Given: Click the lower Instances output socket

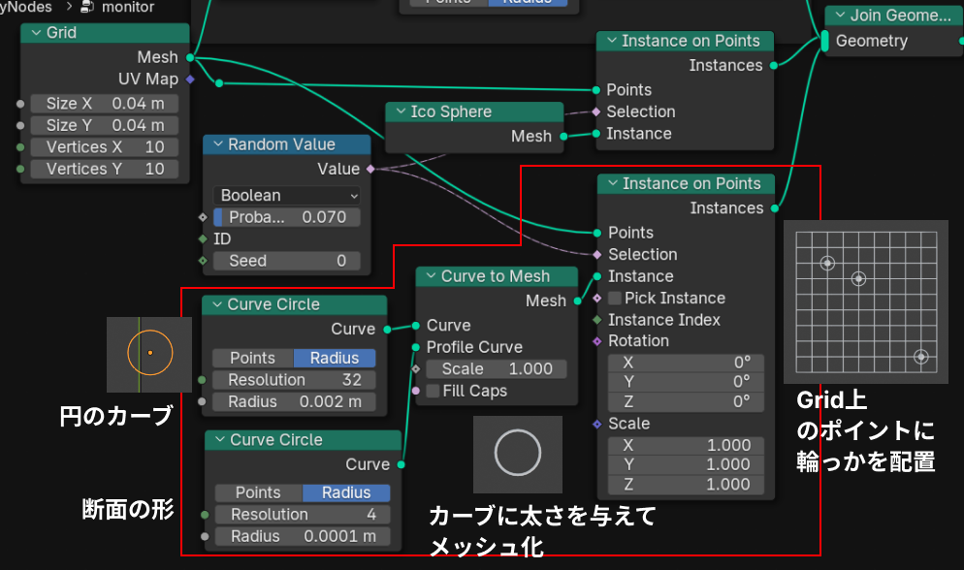Looking at the screenshot, I should [775, 208].
